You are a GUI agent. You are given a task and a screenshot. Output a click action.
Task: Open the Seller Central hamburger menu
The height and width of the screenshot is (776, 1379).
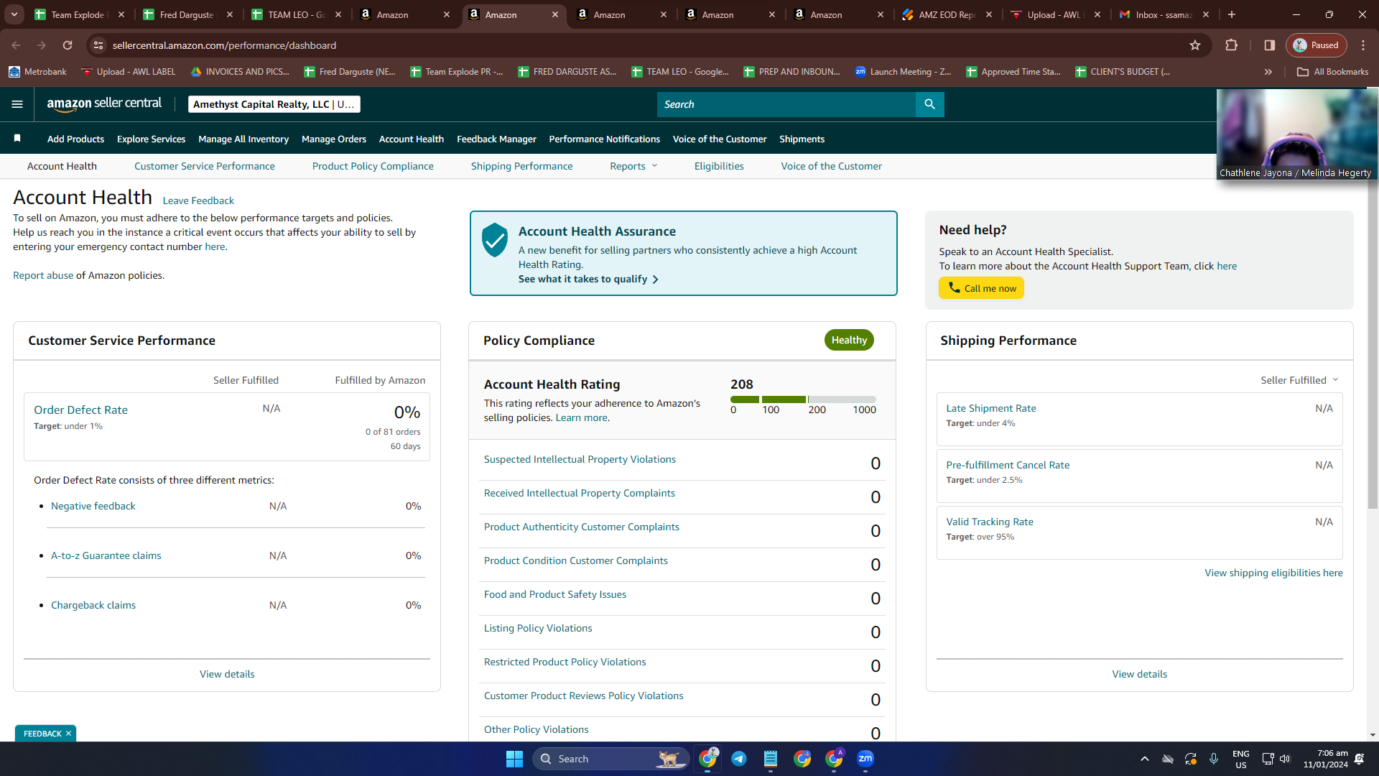(17, 104)
